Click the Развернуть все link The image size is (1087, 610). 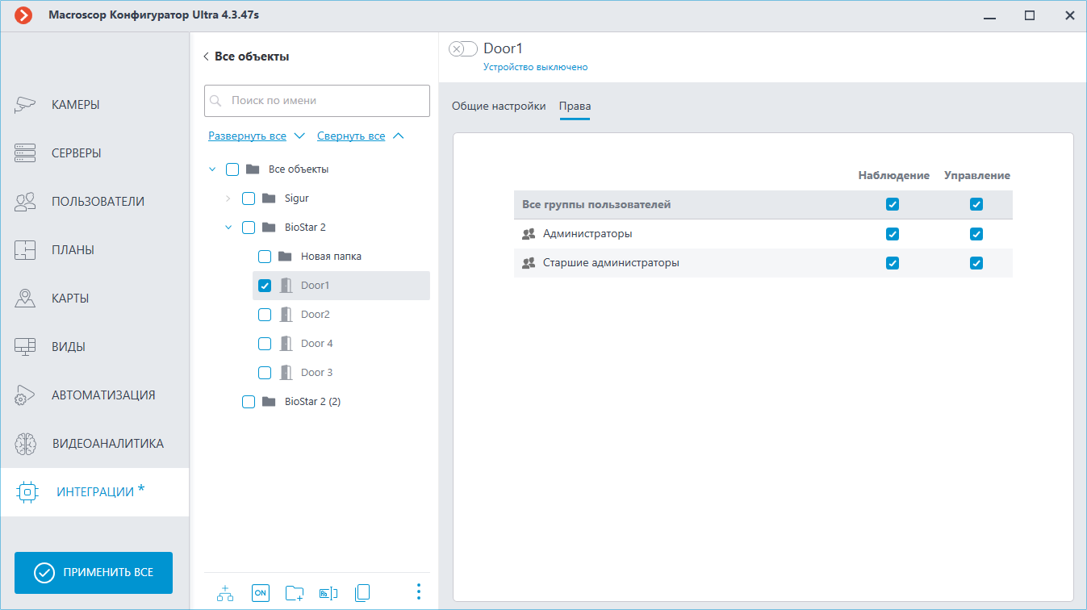(x=247, y=136)
